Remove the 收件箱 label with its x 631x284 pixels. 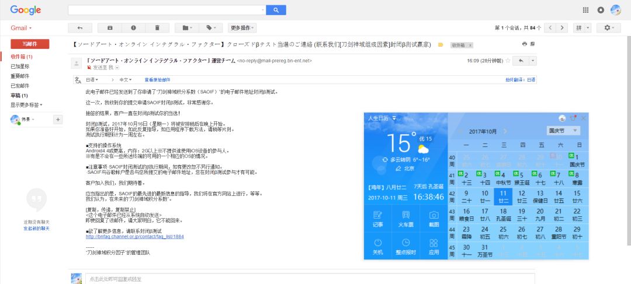tap(470, 45)
